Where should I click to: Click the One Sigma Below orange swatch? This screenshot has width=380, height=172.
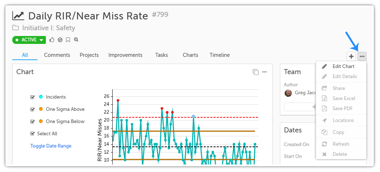click(x=41, y=122)
